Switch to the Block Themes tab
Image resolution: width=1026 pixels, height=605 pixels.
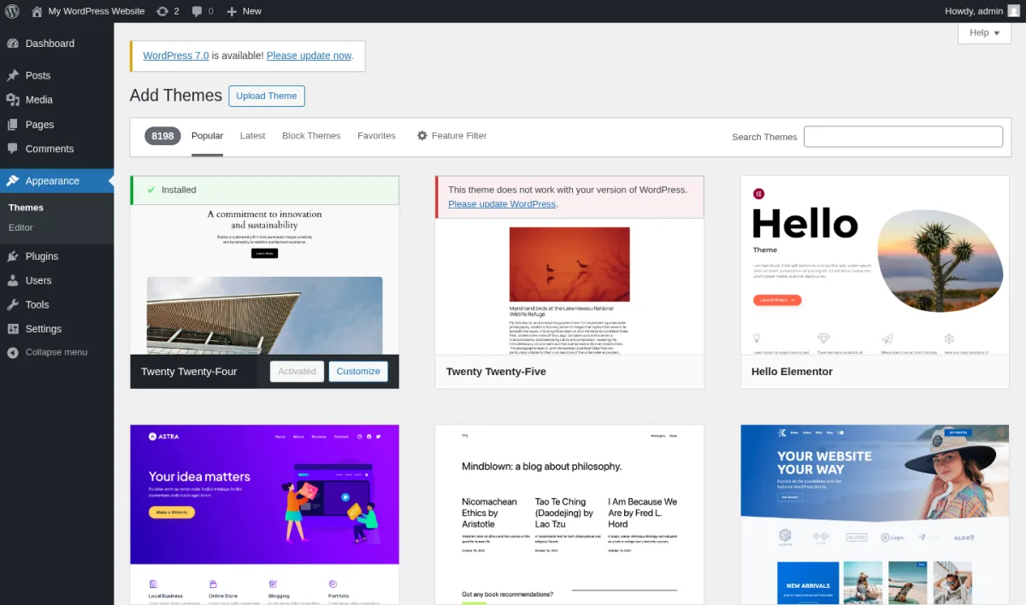311,136
